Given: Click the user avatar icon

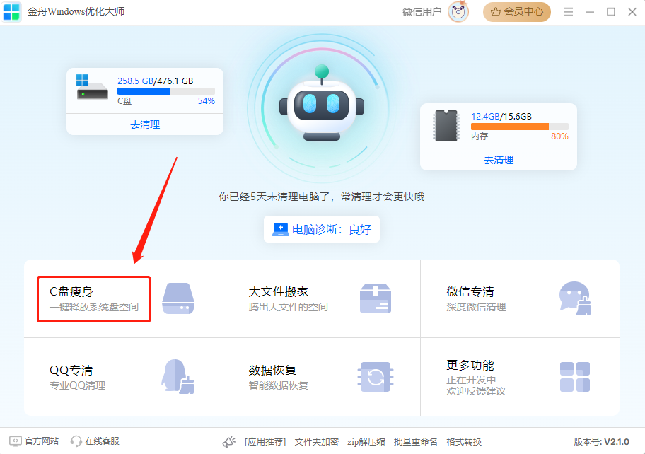Looking at the screenshot, I should [x=458, y=12].
